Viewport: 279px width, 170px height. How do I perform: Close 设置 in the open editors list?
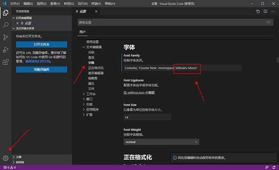pyautogui.click(x=18, y=23)
